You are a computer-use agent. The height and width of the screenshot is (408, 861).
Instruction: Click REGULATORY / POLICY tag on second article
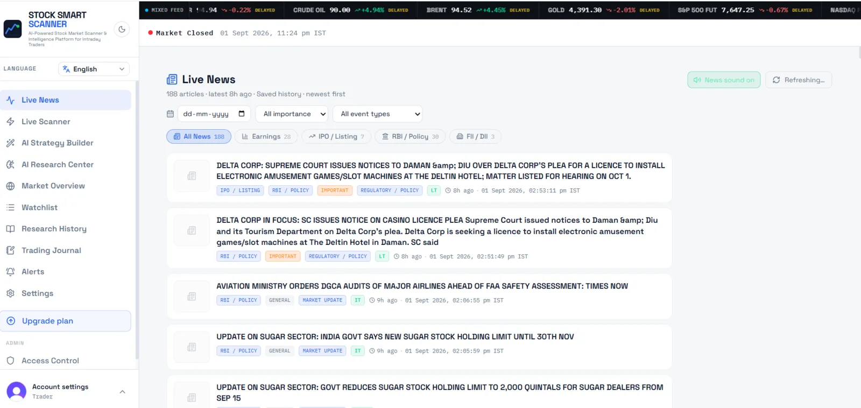point(338,256)
